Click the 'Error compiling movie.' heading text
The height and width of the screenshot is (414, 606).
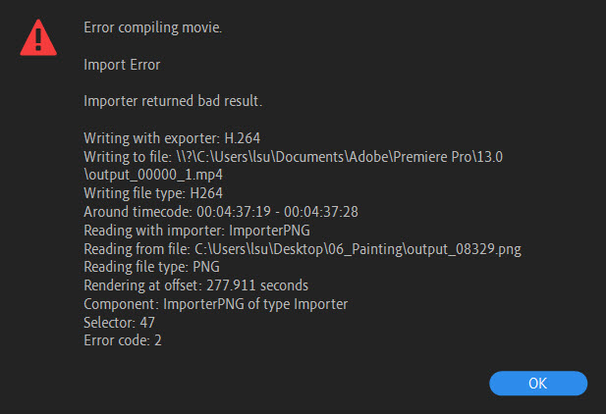click(x=152, y=27)
